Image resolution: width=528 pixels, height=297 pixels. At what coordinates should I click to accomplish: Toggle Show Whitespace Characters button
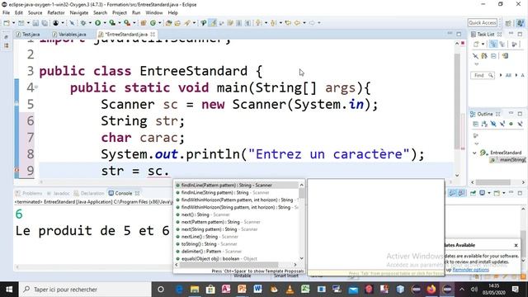247,23
